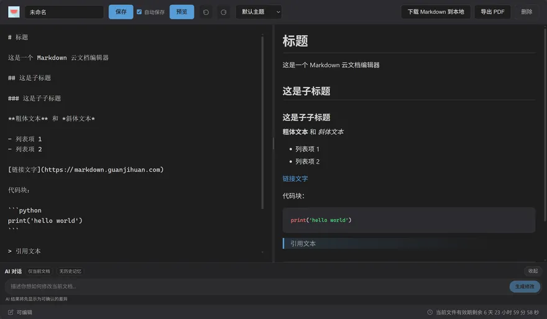The image size is (547, 319).
Task: Click the redo arrow icon
Action: [x=224, y=12]
